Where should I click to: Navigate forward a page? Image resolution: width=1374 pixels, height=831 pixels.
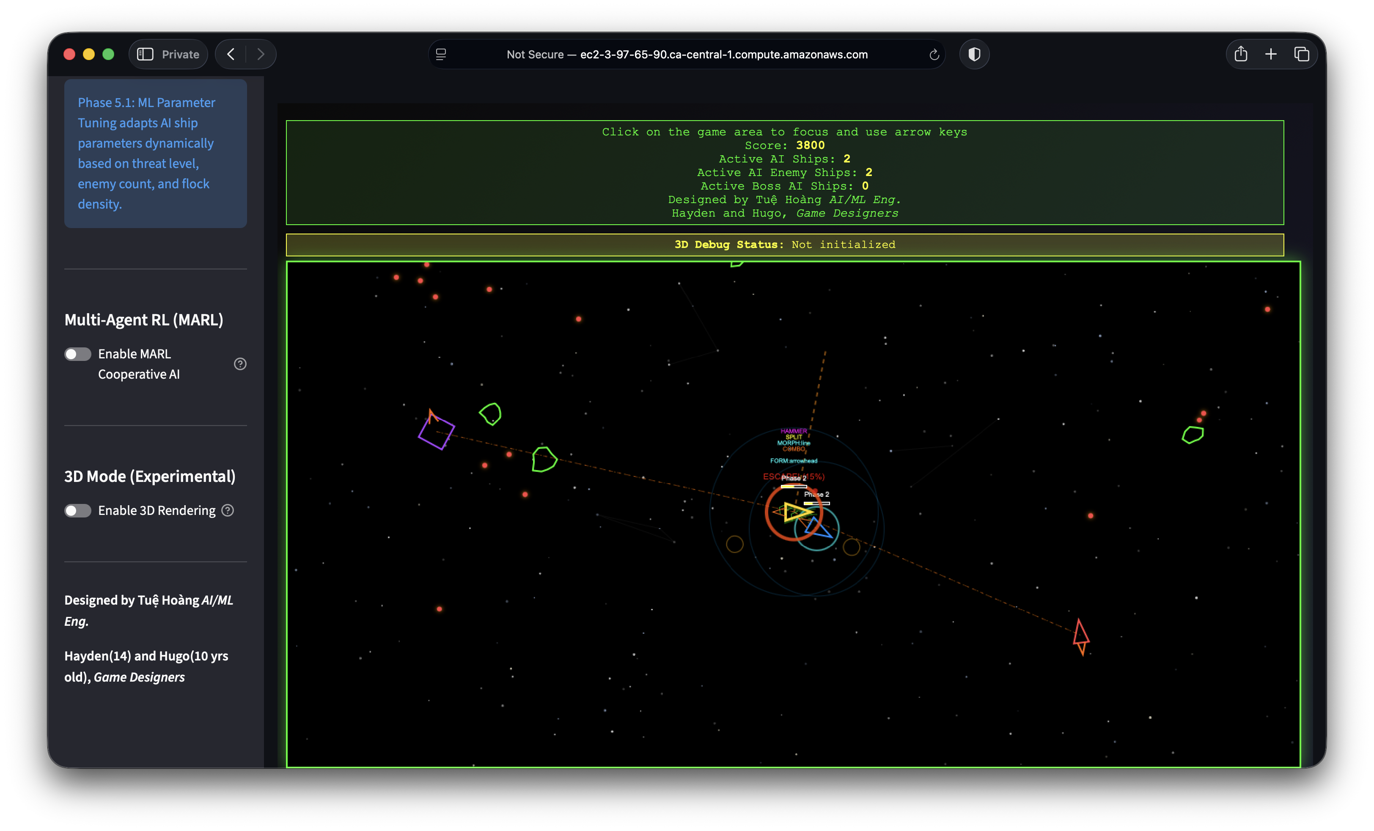[x=261, y=54]
